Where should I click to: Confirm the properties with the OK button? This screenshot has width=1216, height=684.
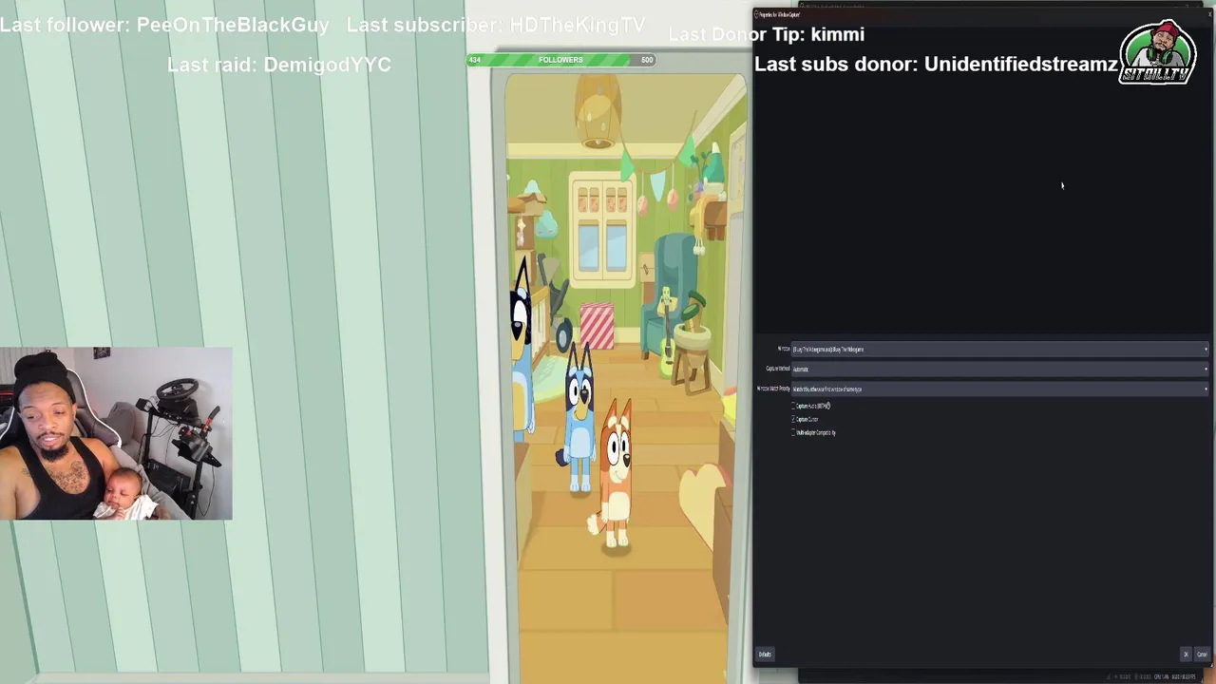[x=1186, y=655]
